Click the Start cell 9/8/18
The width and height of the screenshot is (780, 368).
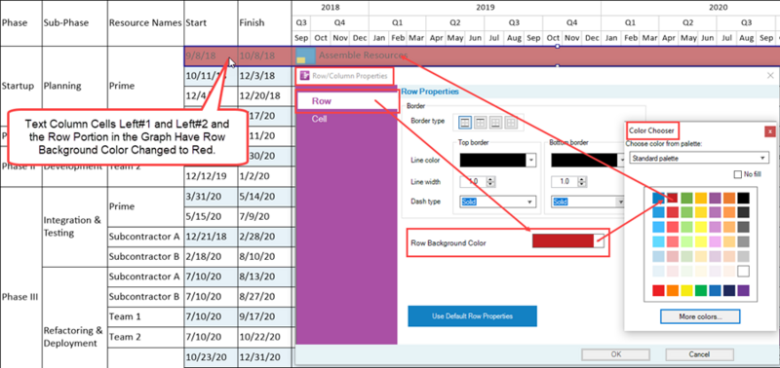coord(211,55)
